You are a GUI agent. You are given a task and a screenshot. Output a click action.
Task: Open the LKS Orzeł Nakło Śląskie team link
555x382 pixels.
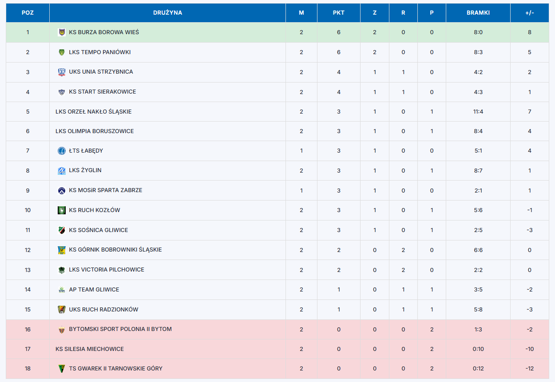[x=94, y=112]
